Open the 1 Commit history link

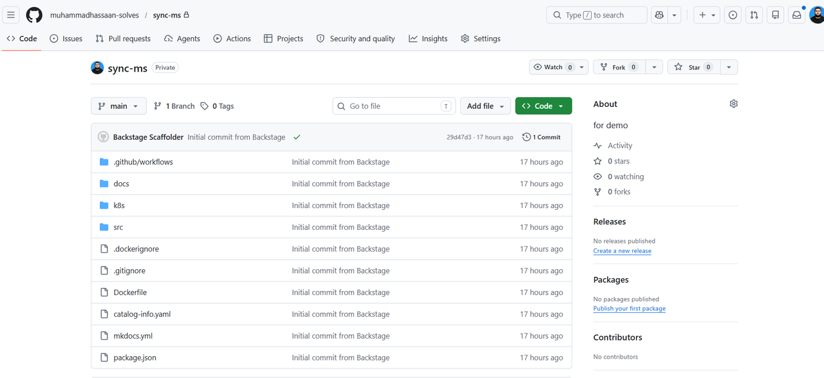(x=541, y=137)
